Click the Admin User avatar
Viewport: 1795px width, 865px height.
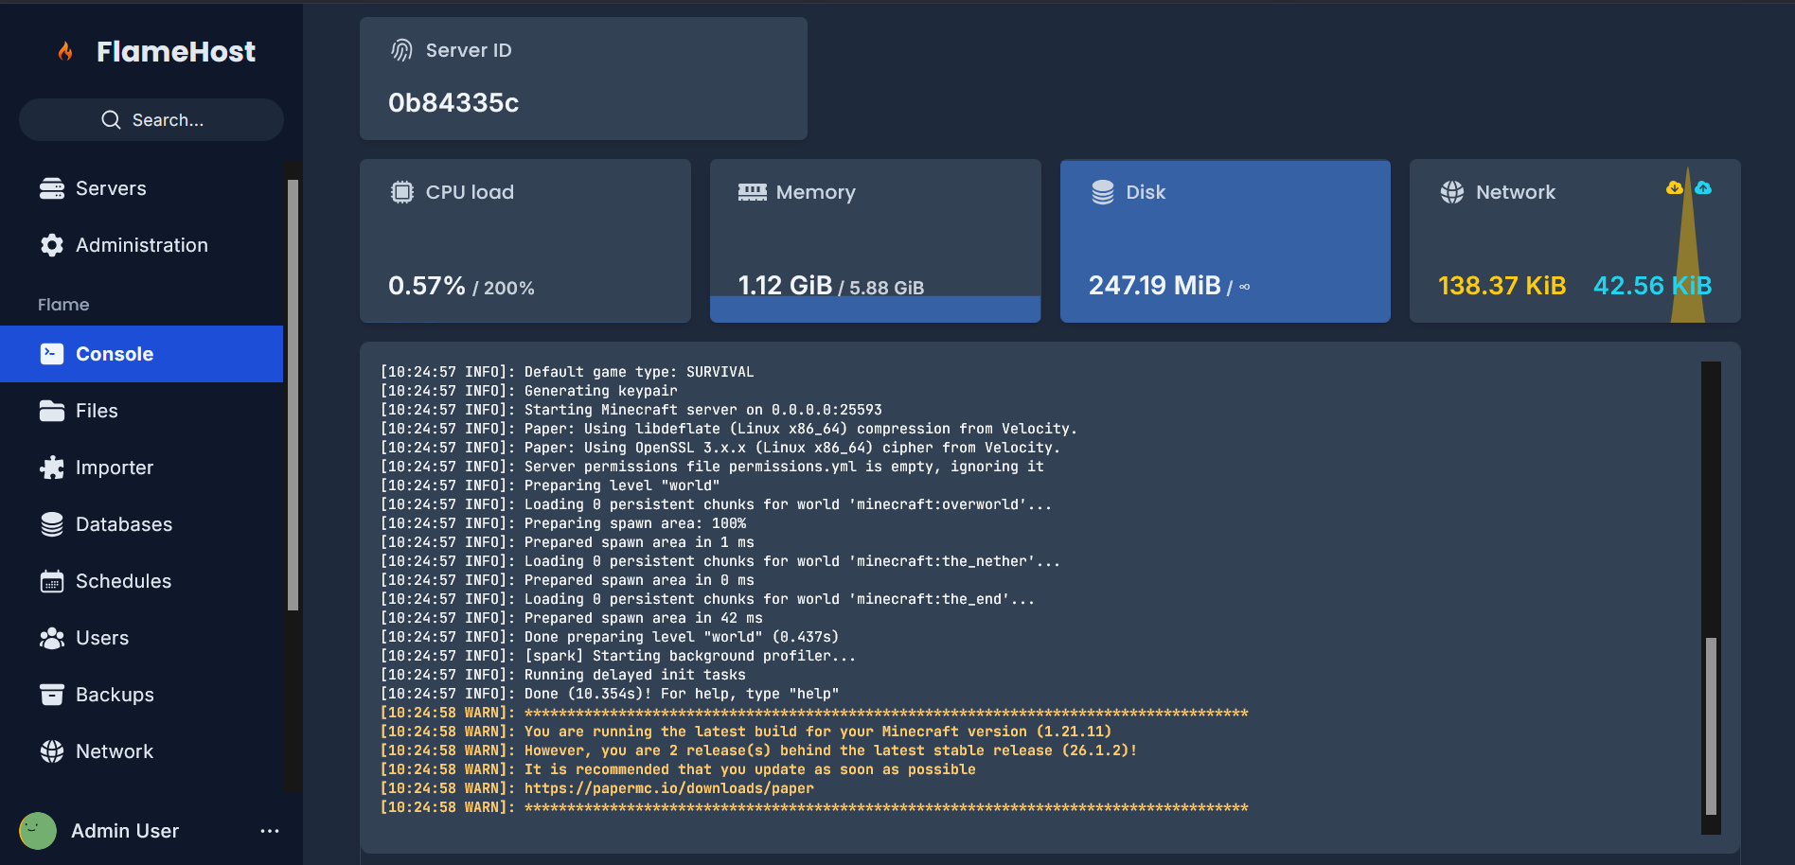[38, 831]
